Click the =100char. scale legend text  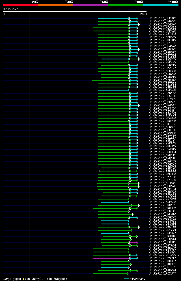[x=137, y=279]
